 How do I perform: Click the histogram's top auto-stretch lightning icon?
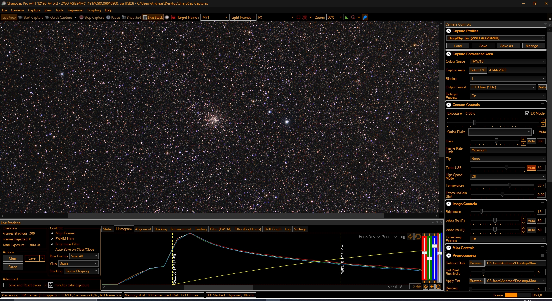[x=410, y=236]
